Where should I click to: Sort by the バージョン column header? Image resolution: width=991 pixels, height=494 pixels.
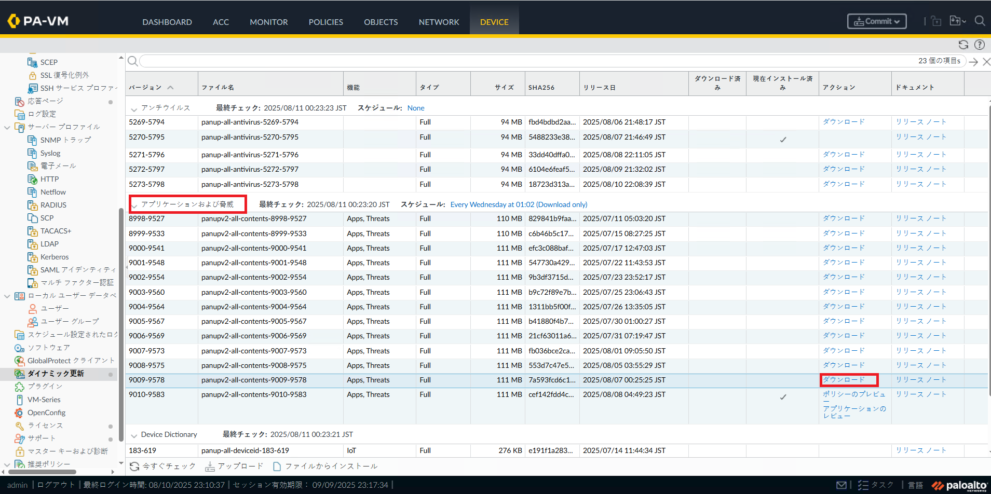(145, 88)
